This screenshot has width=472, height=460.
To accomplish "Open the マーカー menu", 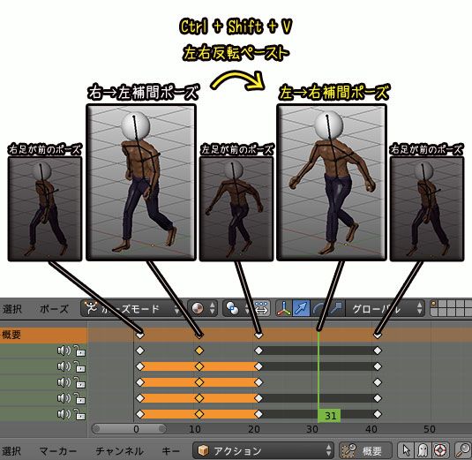I will tap(58, 451).
